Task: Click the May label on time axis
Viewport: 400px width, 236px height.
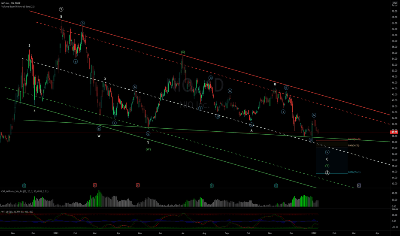Action: click(x=140, y=233)
